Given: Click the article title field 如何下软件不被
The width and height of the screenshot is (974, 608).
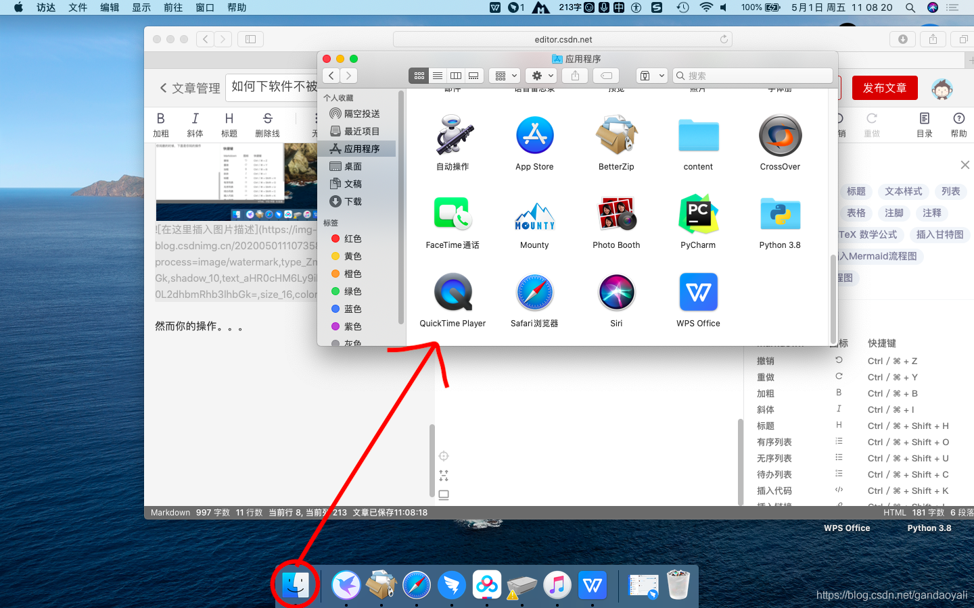Looking at the screenshot, I should (x=273, y=87).
